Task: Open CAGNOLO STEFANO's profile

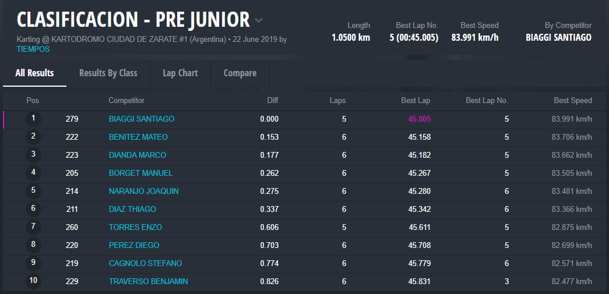Action: [x=145, y=263]
